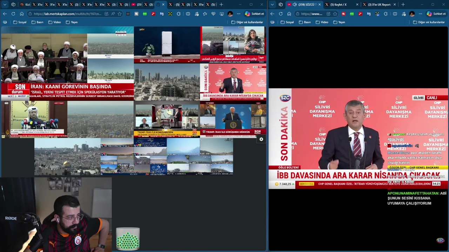Open the Yayın bookmark folder in left window
The image size is (449, 252).
[72, 22]
